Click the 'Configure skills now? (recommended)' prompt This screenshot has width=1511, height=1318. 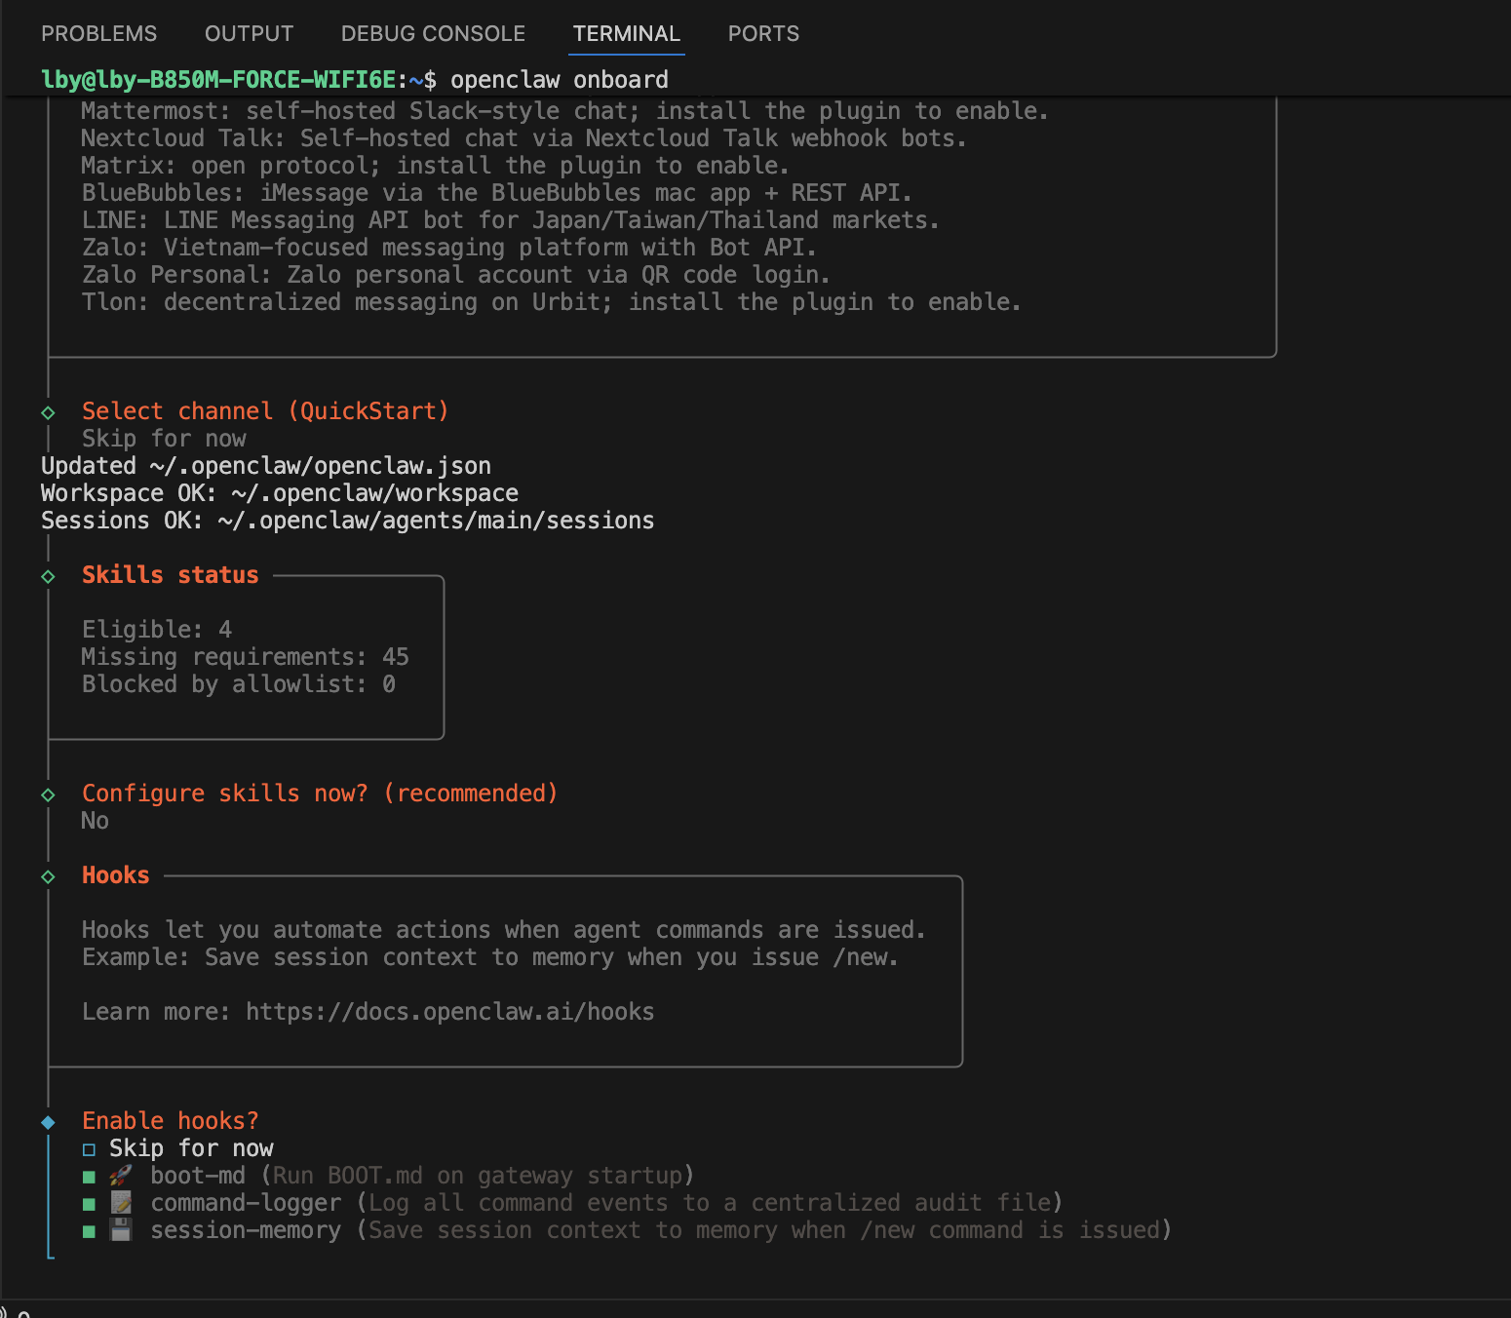point(320,794)
